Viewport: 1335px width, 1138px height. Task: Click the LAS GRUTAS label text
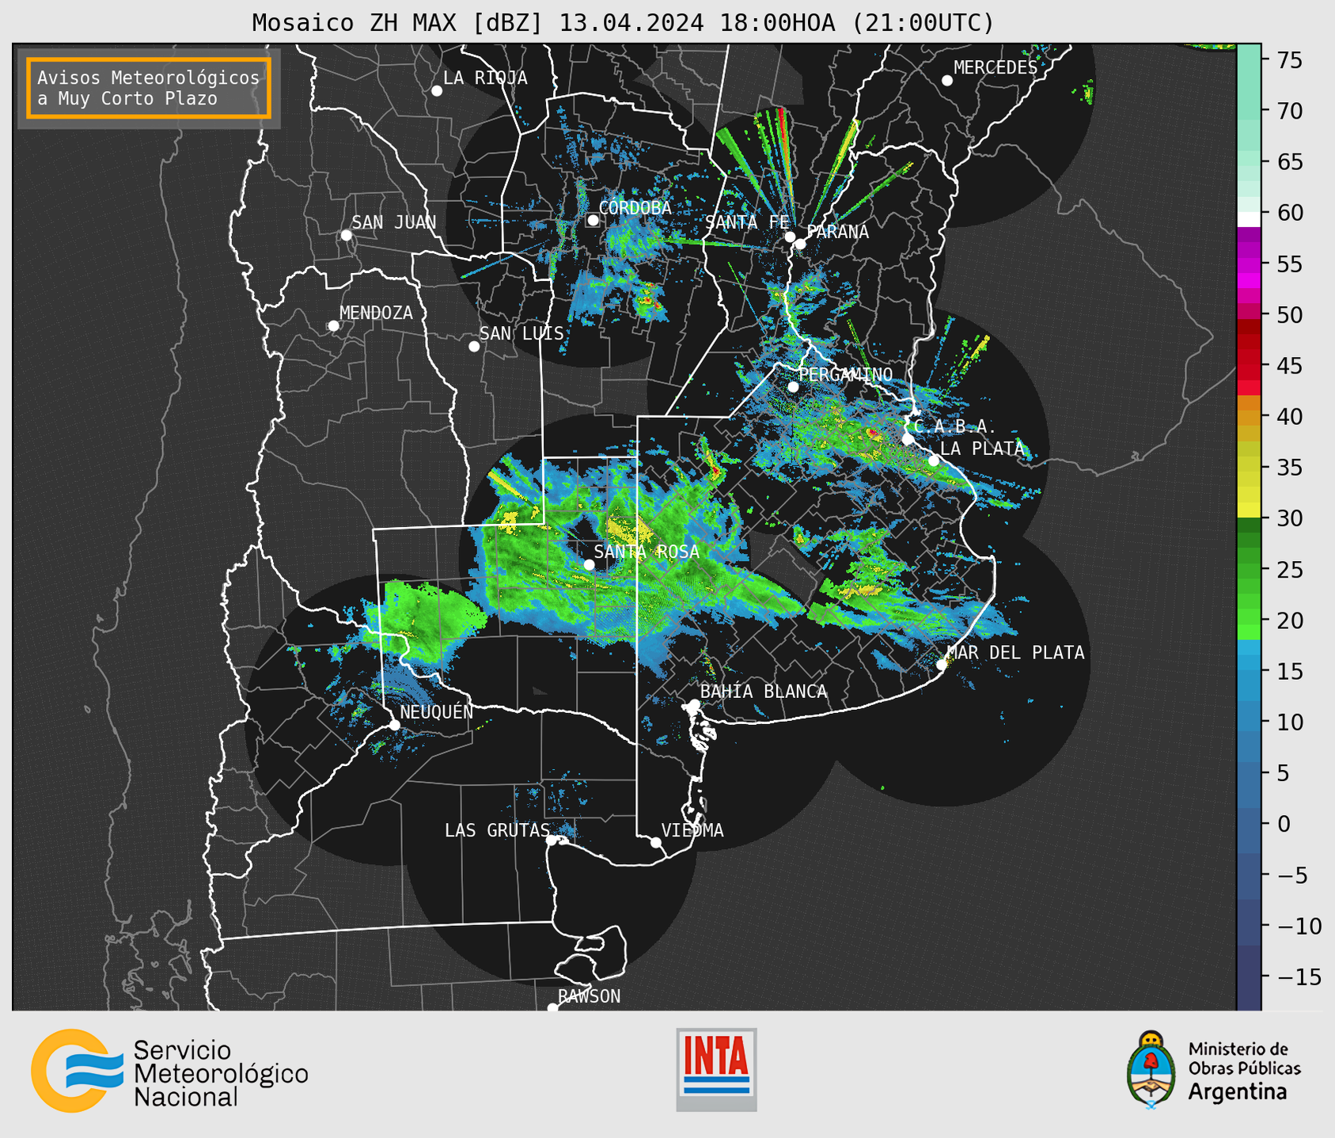(x=497, y=830)
